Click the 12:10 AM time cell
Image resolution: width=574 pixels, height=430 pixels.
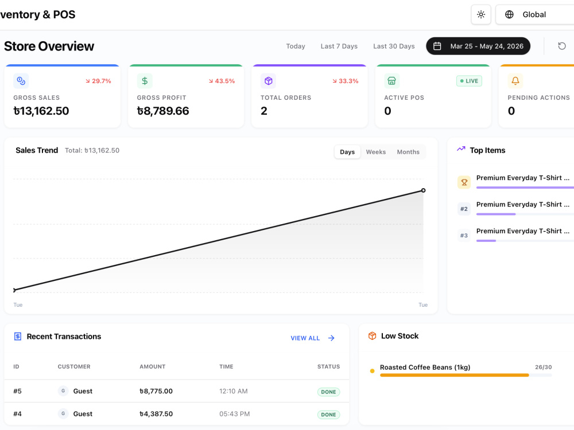pyautogui.click(x=233, y=391)
